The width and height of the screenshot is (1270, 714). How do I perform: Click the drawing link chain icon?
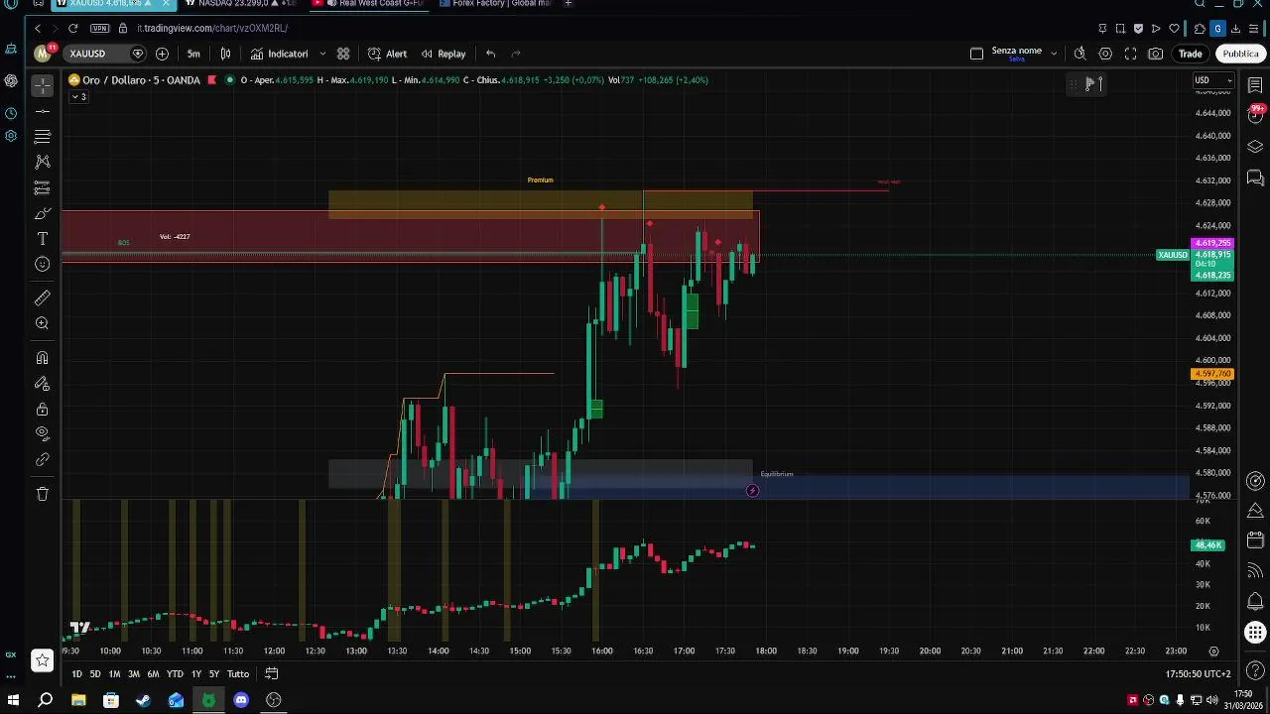(x=42, y=459)
